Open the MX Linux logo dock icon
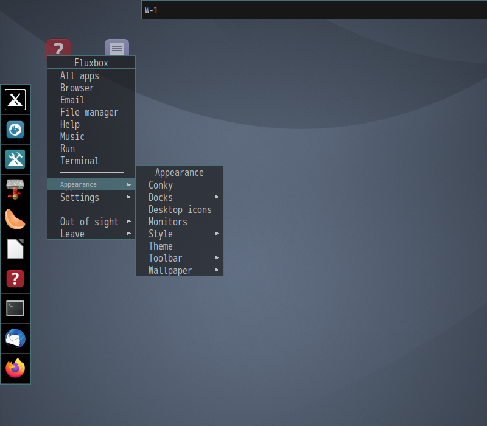 [x=15, y=100]
